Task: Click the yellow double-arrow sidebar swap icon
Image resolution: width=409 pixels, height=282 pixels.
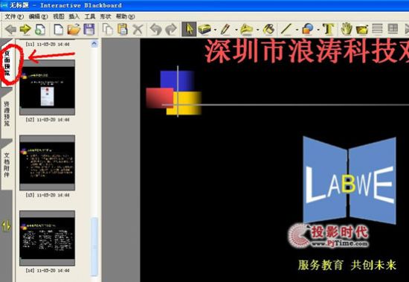Action: coord(6,226)
